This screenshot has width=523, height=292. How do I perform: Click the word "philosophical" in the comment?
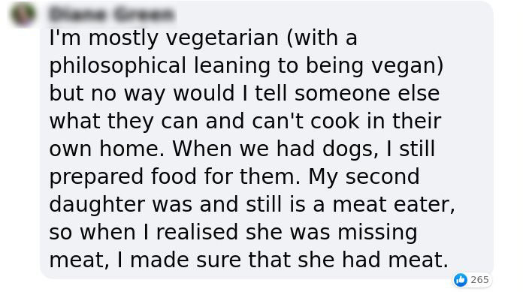117,65
